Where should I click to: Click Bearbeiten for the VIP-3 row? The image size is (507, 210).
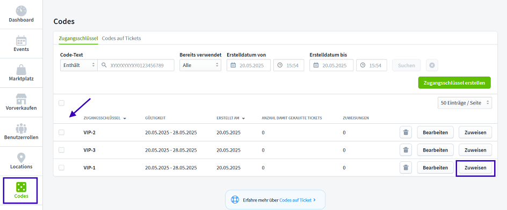[435, 150]
